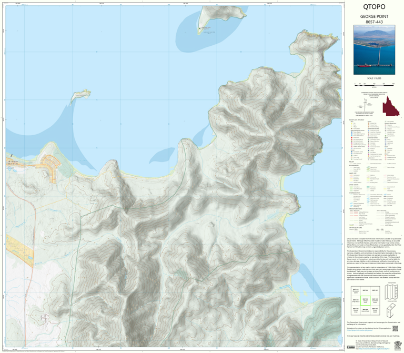
Task: Open the aerial jetty cover photo
Action: tap(374, 50)
